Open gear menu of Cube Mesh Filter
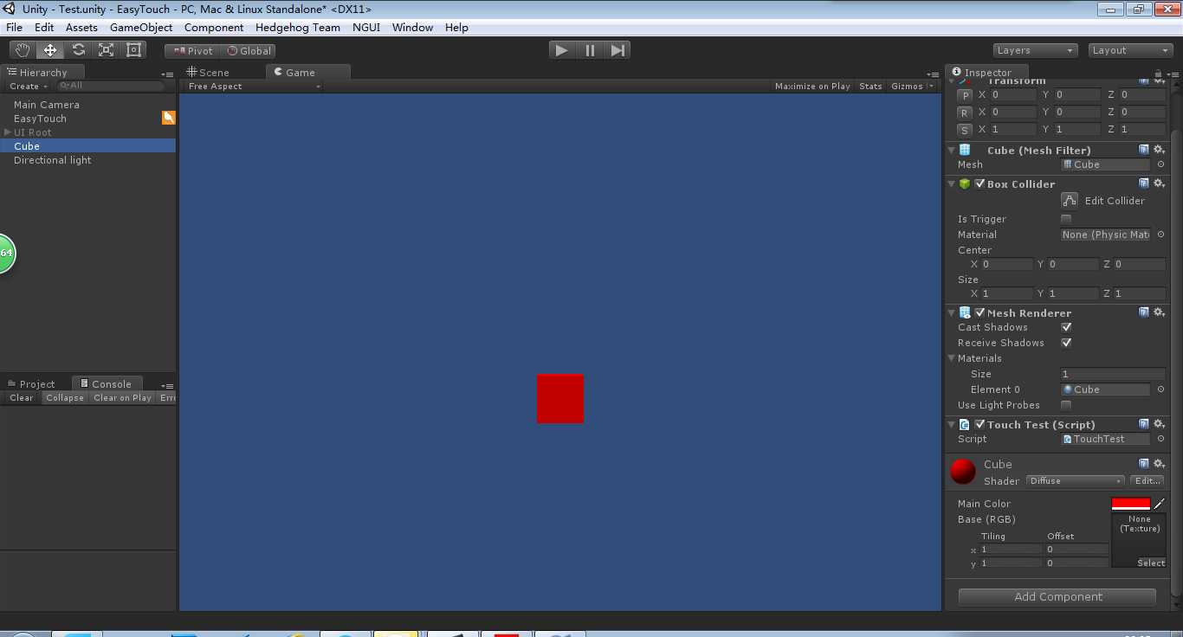The width and height of the screenshot is (1183, 637). 1159,150
